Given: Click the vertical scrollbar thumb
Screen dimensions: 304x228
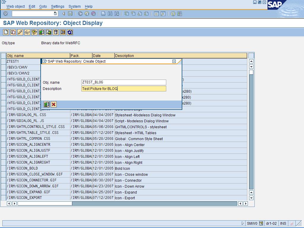Looking at the screenshot, I should pos(251,72).
